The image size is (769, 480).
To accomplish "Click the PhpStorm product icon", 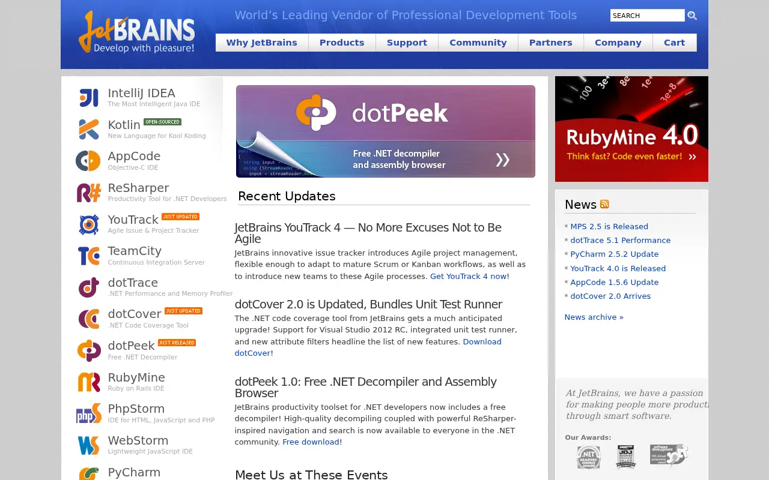I will [89, 414].
